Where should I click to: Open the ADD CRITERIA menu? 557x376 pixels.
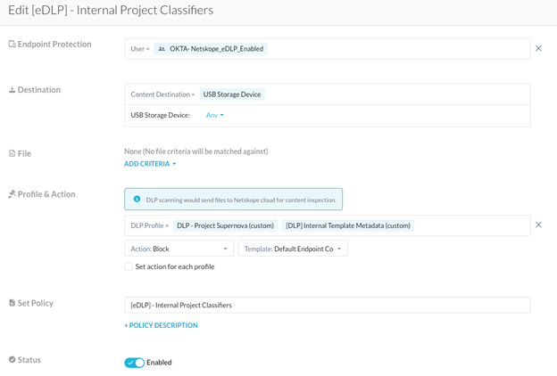click(x=150, y=164)
